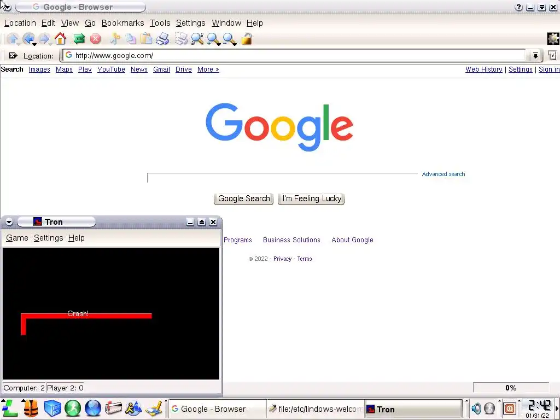The image size is (560, 420).
Task: Click the Print Frame icon
Action: pyautogui.click(x=180, y=39)
